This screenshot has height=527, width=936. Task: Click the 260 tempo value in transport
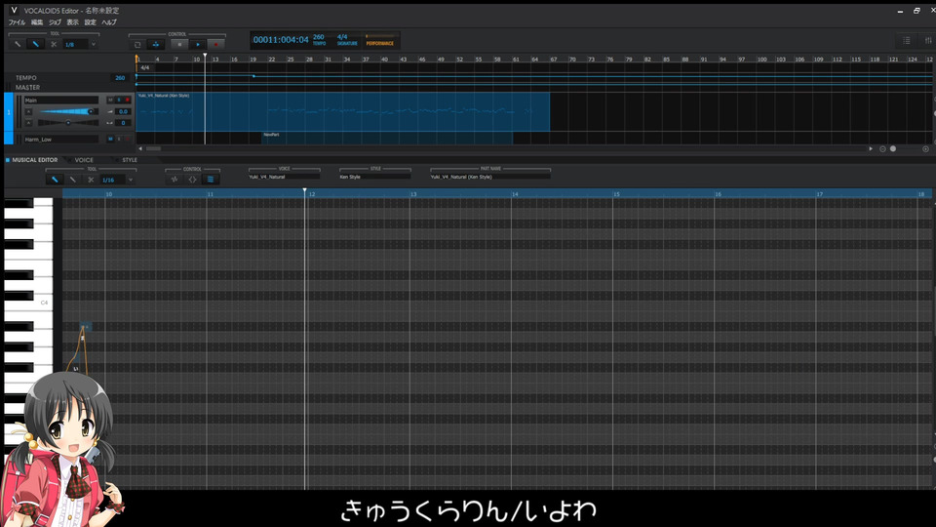pyautogui.click(x=319, y=39)
